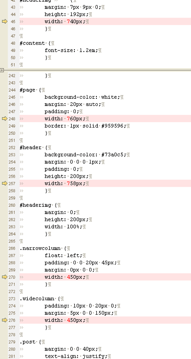Click the diff arrow marker on line 45
The height and width of the screenshot is (359, 191).
[4, 22]
